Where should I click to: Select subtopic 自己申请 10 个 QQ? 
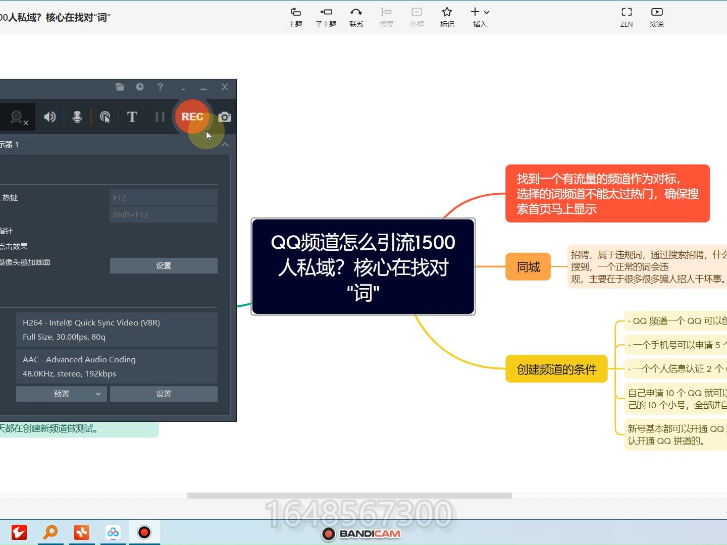(x=676, y=399)
